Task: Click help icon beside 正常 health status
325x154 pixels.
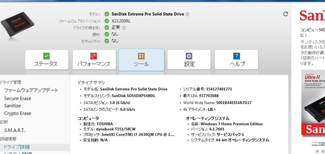Action: pos(124,28)
